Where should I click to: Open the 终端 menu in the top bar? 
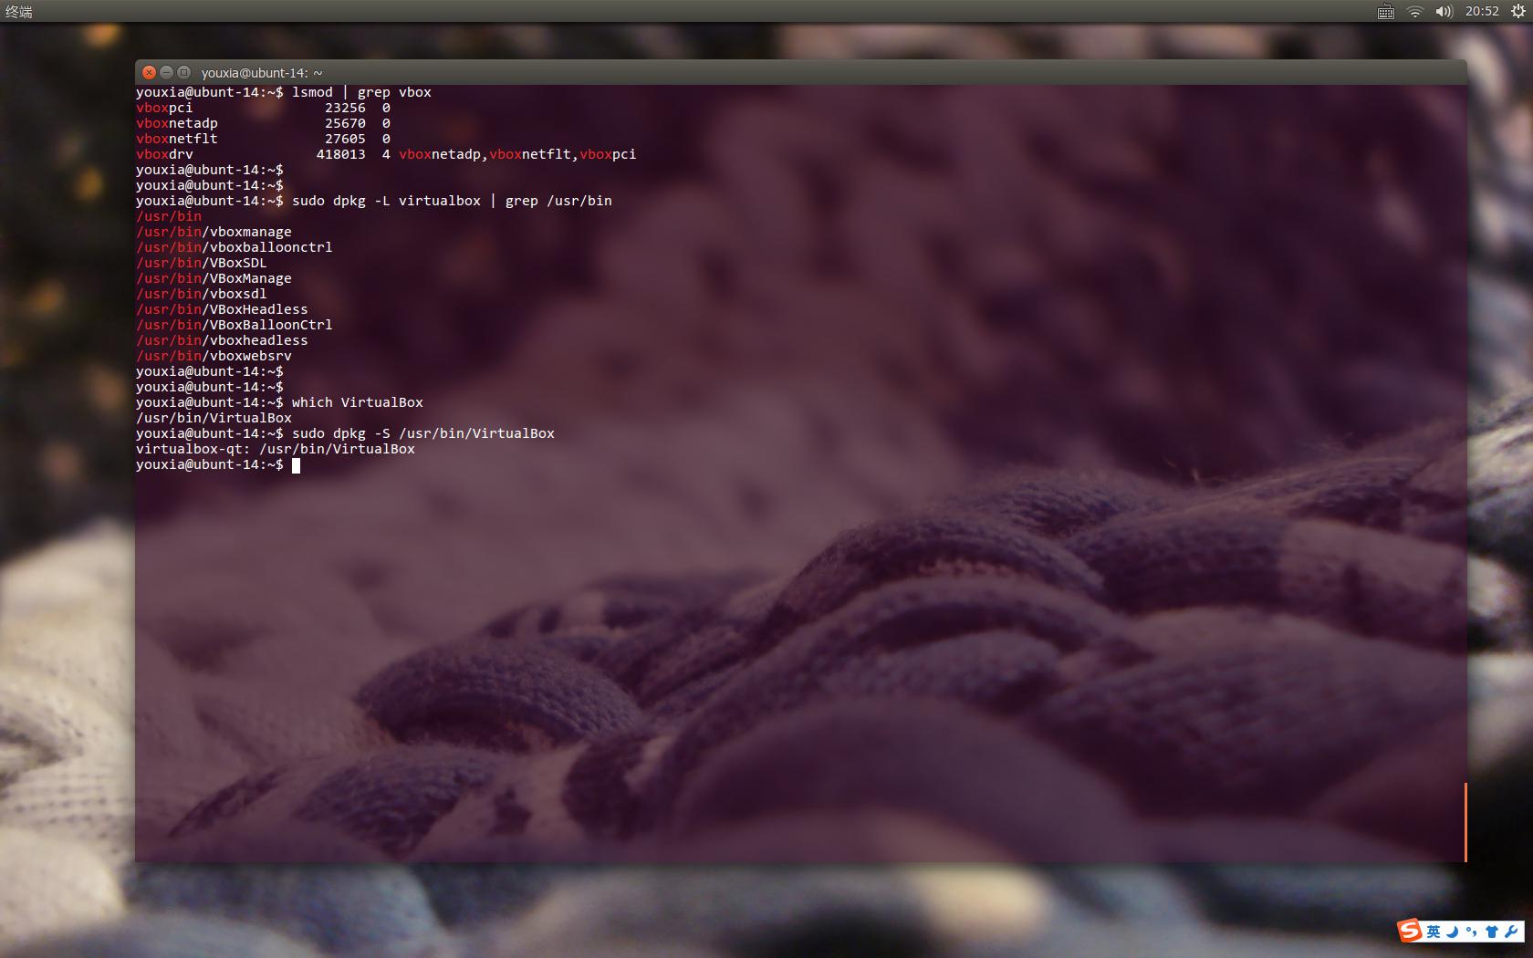(18, 12)
